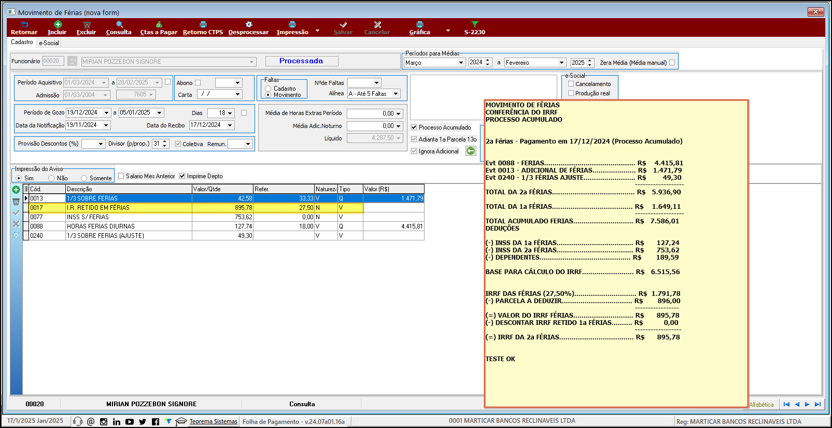Open Dias 18 dropdown
Viewport: 832px width, 428px height.
tap(230, 113)
